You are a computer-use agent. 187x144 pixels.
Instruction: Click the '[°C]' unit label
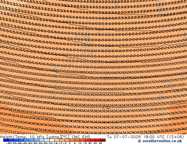point(65,137)
